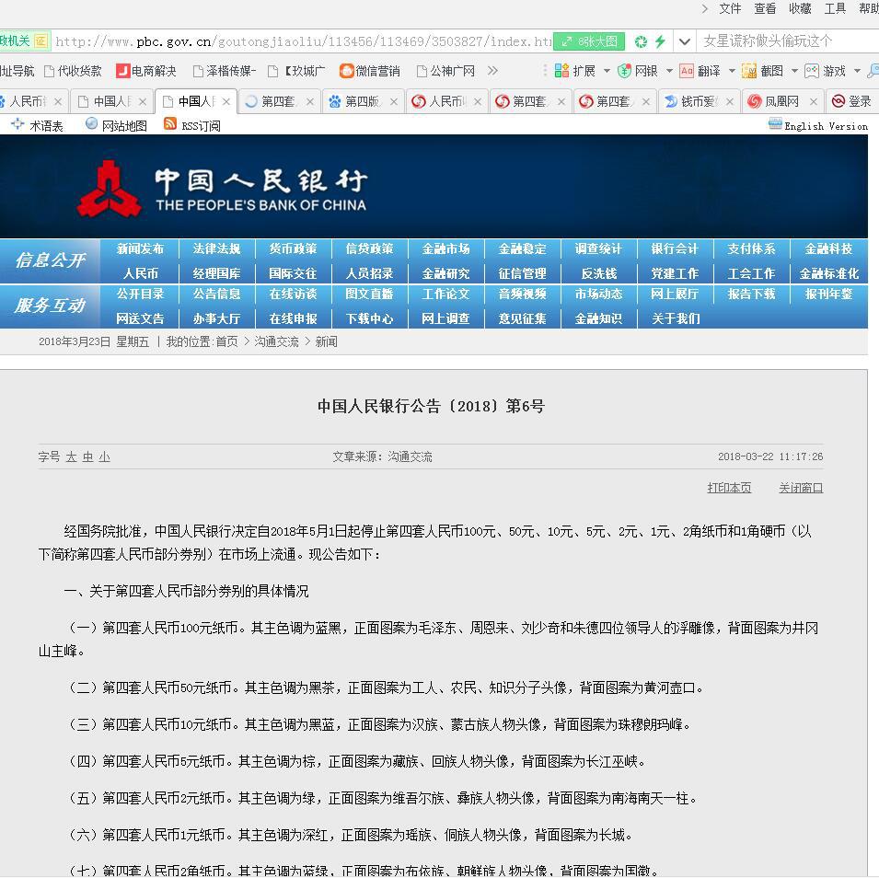Click the 打印本页 link
The image size is (879, 878).
pyautogui.click(x=729, y=488)
